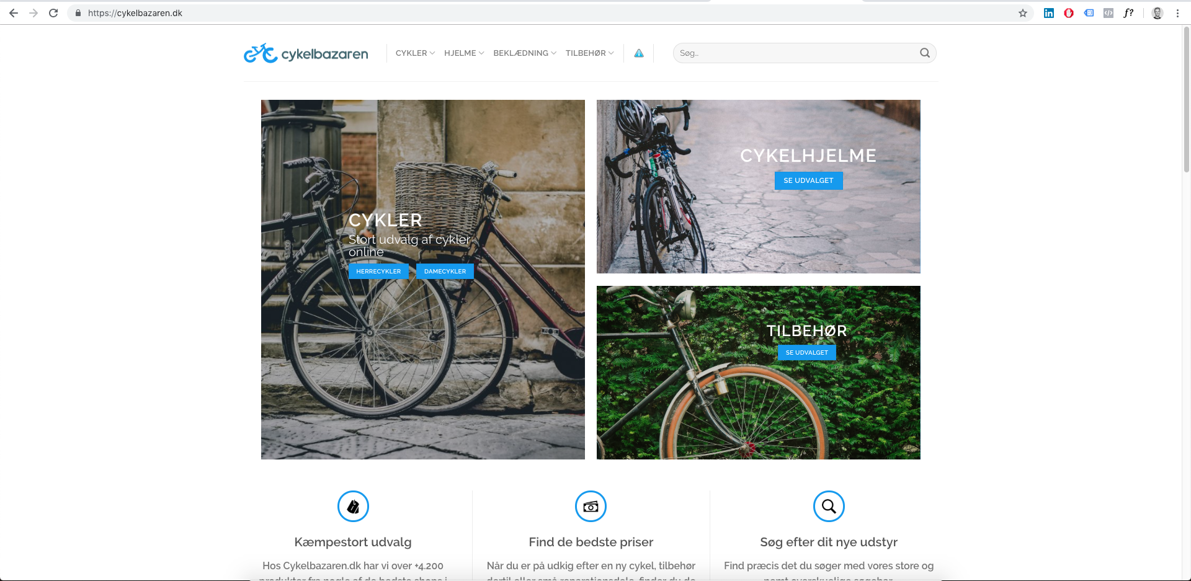The width and height of the screenshot is (1191, 581).
Task: Click the DAMECYKLER button
Action: pos(445,272)
